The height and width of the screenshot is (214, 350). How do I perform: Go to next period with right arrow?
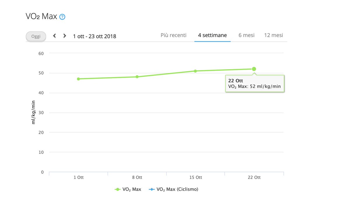point(65,36)
